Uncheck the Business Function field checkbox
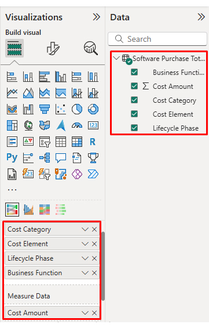 click(x=134, y=72)
